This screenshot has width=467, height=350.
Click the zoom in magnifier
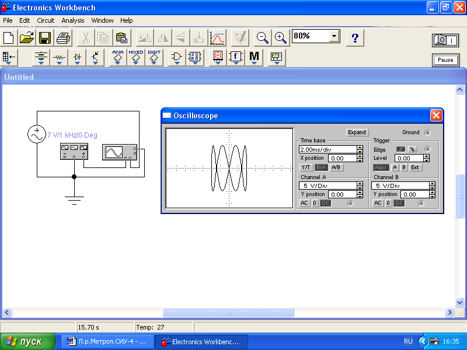tap(280, 38)
